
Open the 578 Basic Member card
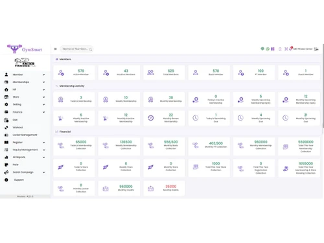209,73
